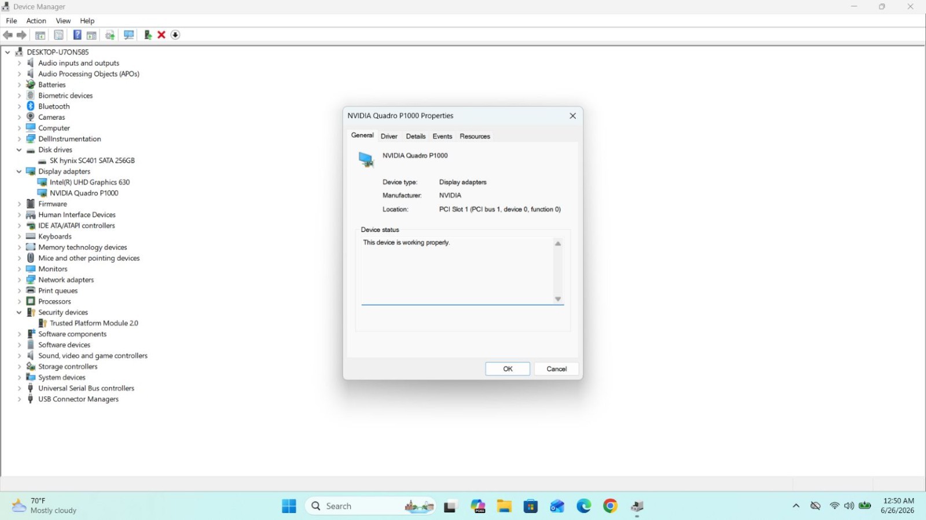Expand the Storage controllers category
Image resolution: width=926 pixels, height=520 pixels.
pyautogui.click(x=19, y=367)
